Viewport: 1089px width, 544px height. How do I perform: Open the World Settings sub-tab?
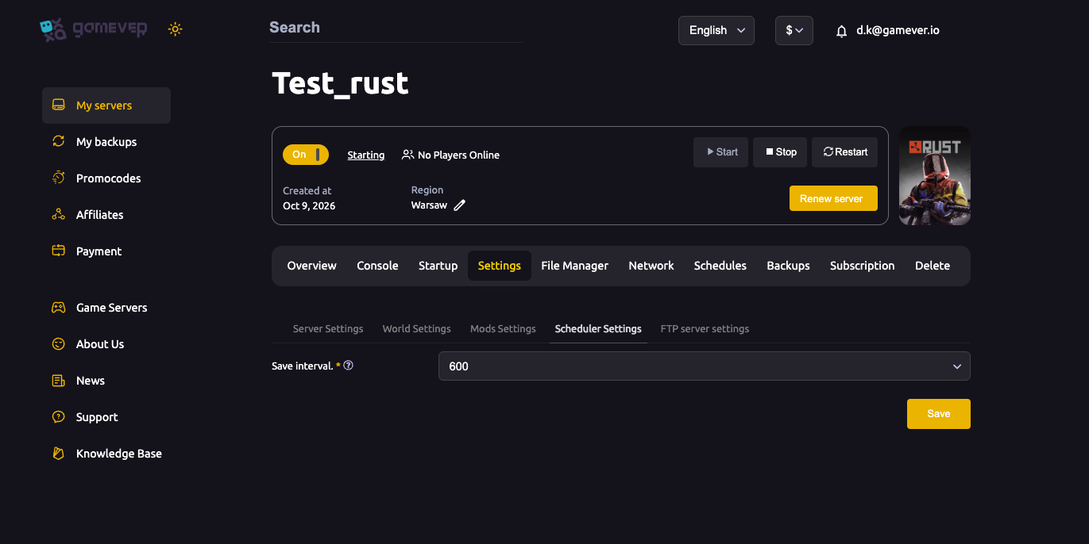click(417, 328)
